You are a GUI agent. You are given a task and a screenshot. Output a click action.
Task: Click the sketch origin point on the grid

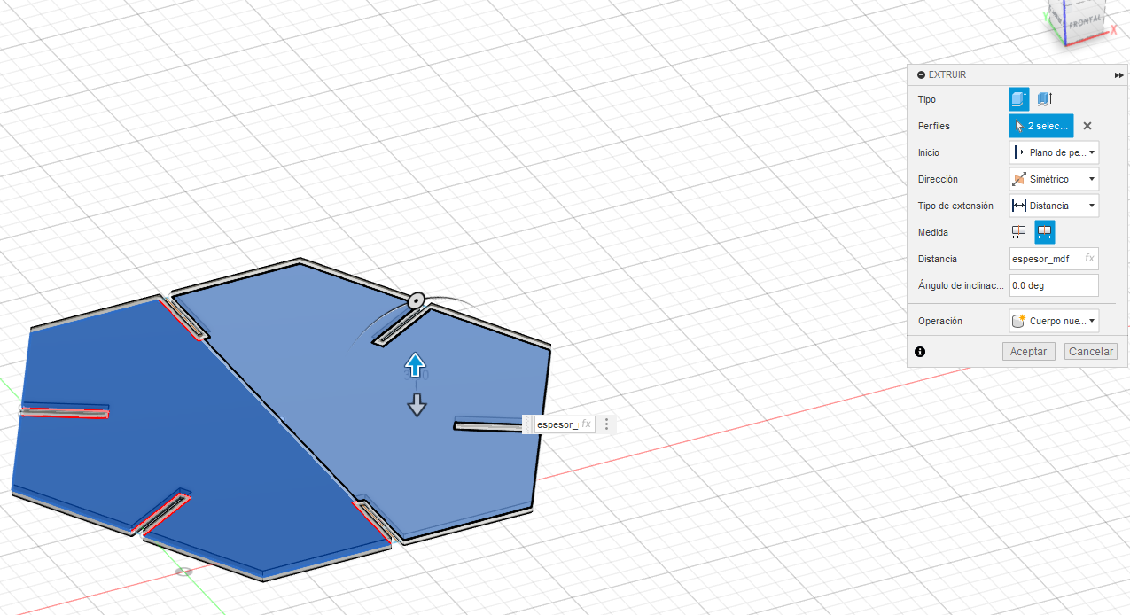tap(183, 572)
